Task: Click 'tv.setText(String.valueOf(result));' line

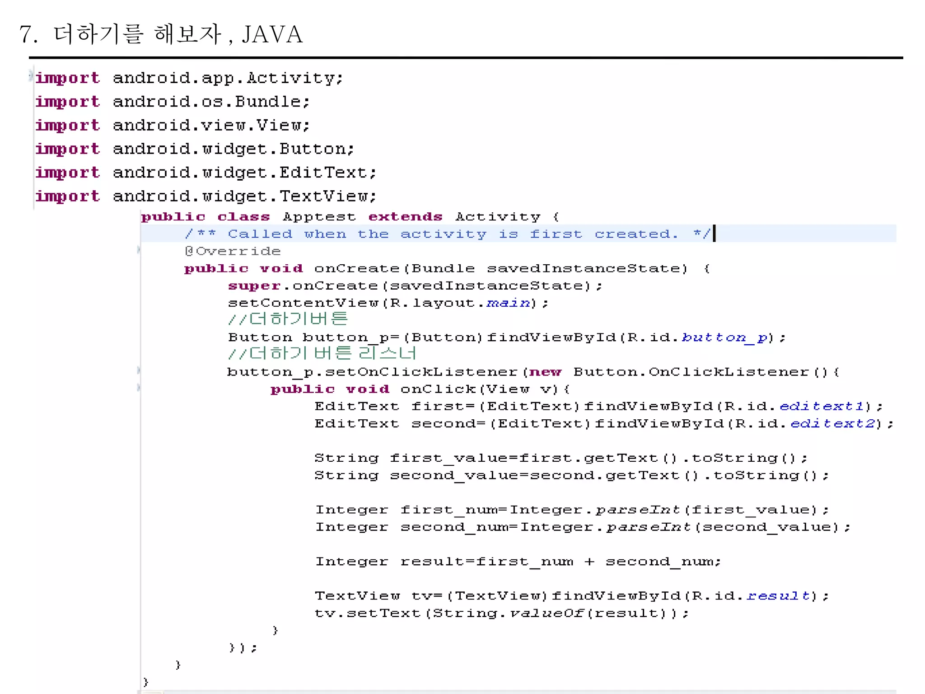Action: click(502, 613)
